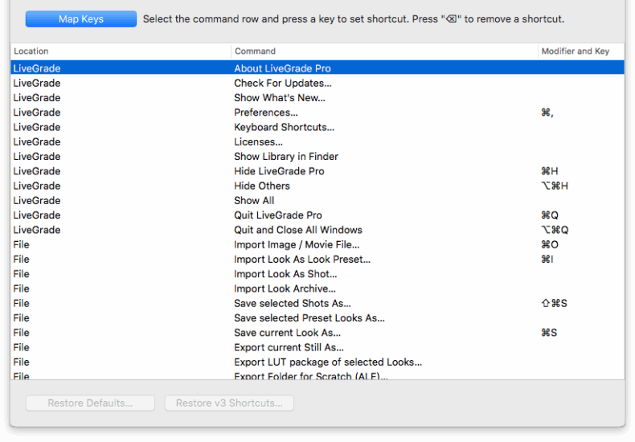The height and width of the screenshot is (442, 635).
Task: Select the Import Look As Look Preset row
Action: (x=301, y=260)
